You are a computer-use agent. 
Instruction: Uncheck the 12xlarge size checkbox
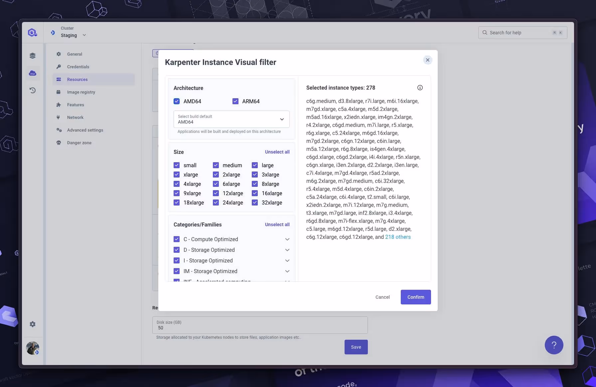216,193
